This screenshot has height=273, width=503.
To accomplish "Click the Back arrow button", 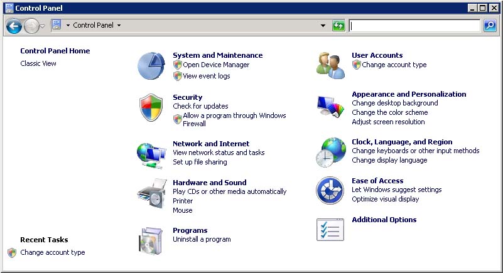I will coord(14,26).
